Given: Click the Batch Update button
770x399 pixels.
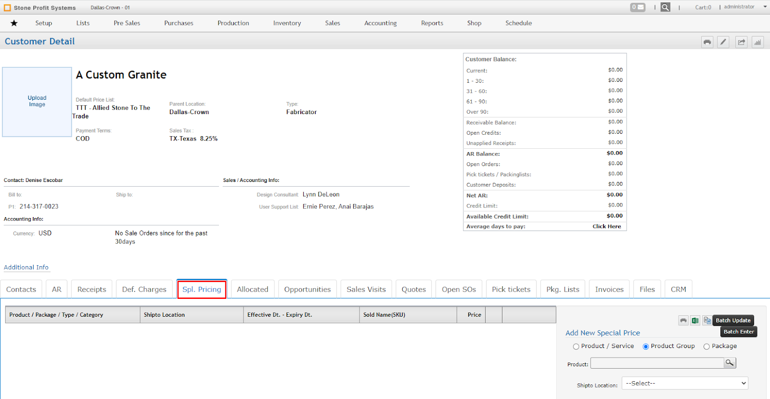Looking at the screenshot, I should coord(733,321).
